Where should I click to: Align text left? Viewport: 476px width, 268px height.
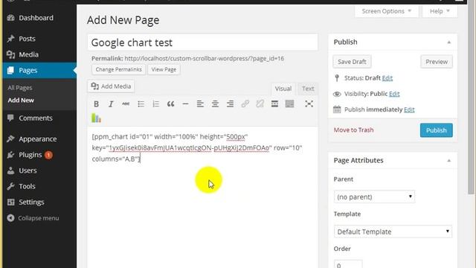(x=200, y=104)
